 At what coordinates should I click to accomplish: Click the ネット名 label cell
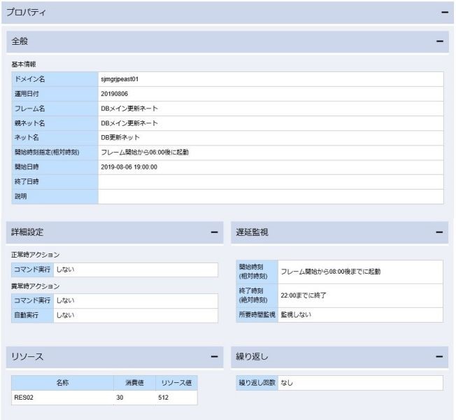pyautogui.click(x=55, y=137)
